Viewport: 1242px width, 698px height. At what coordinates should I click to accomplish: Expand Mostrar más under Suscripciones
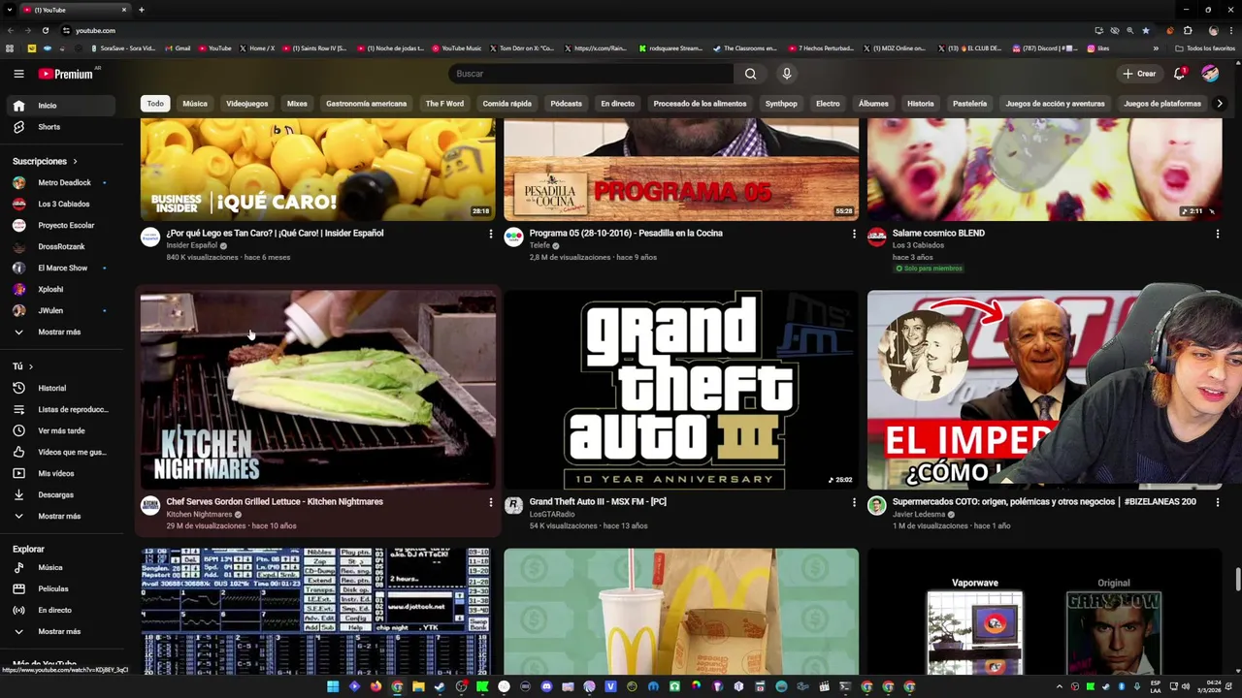pos(63,332)
